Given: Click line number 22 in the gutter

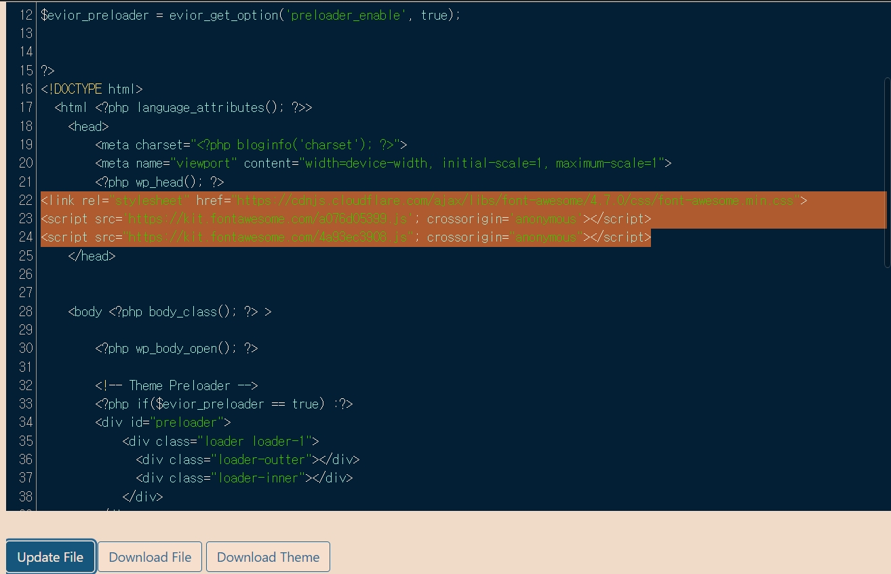Looking at the screenshot, I should click(x=25, y=200).
